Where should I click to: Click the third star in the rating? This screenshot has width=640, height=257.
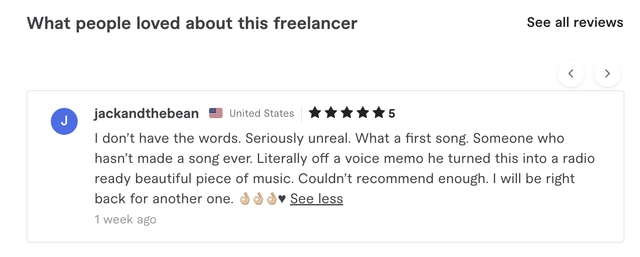pyautogui.click(x=346, y=113)
